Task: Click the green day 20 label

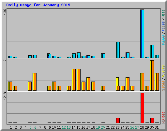Action: tap(103, 127)
